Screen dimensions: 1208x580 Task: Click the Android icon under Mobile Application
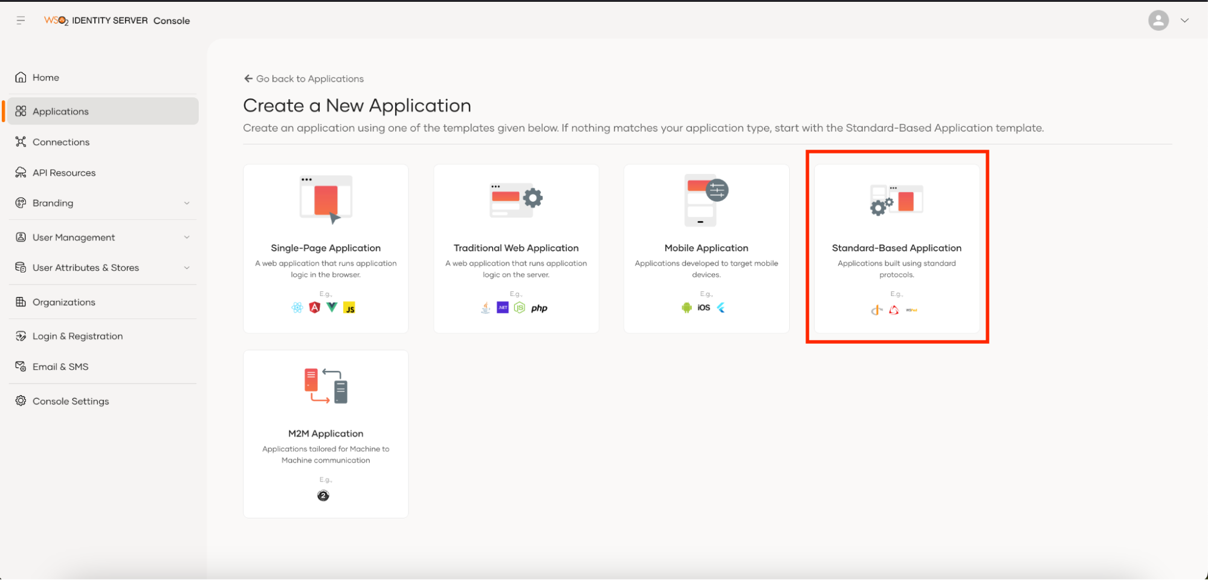pyautogui.click(x=686, y=307)
